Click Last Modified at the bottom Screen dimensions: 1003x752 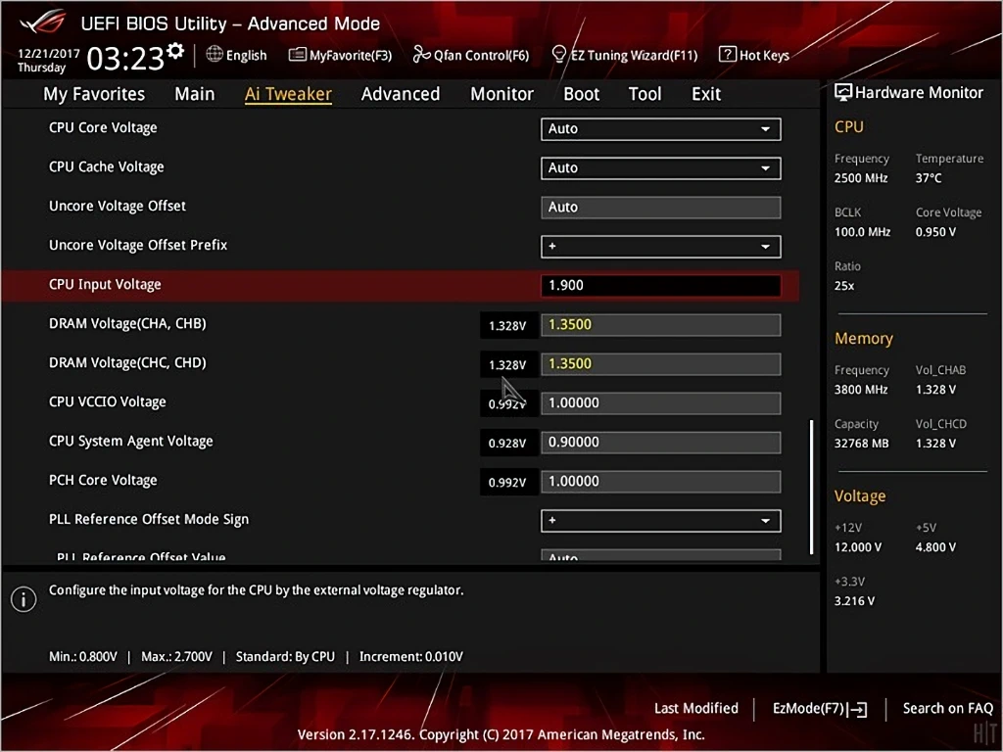(696, 709)
